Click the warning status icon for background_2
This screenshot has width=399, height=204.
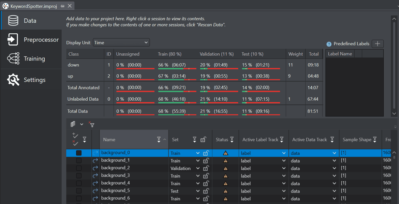[x=225, y=168]
